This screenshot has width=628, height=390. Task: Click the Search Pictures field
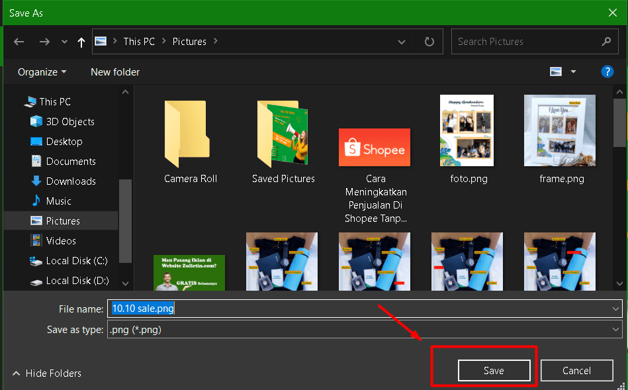pos(526,42)
